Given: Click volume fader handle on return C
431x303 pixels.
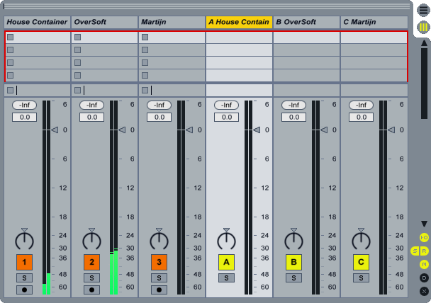Looking at the screenshot, I should [x=391, y=130].
